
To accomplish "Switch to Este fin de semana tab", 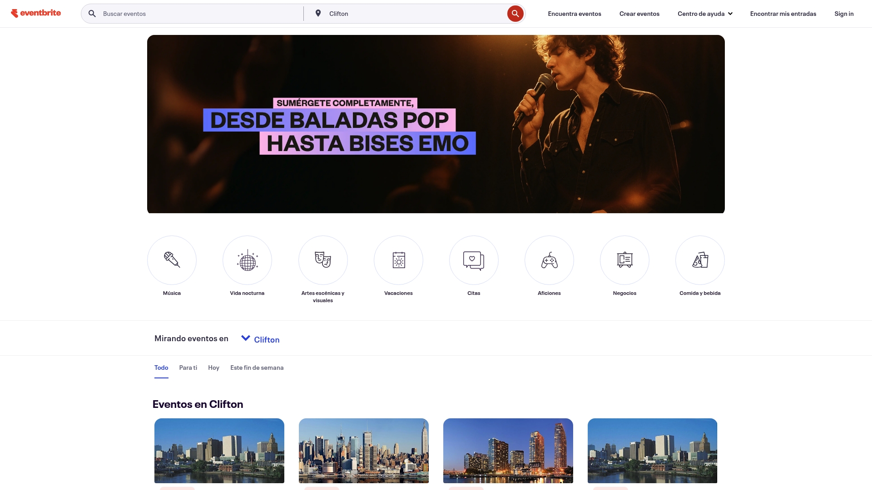I will (x=257, y=367).
